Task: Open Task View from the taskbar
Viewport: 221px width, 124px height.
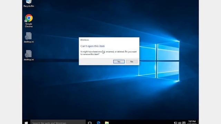Action: coord(90,123)
